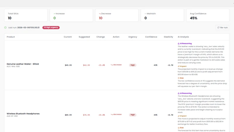Click the Increase trend arrow icon

pyautogui.click(x=54, y=13)
